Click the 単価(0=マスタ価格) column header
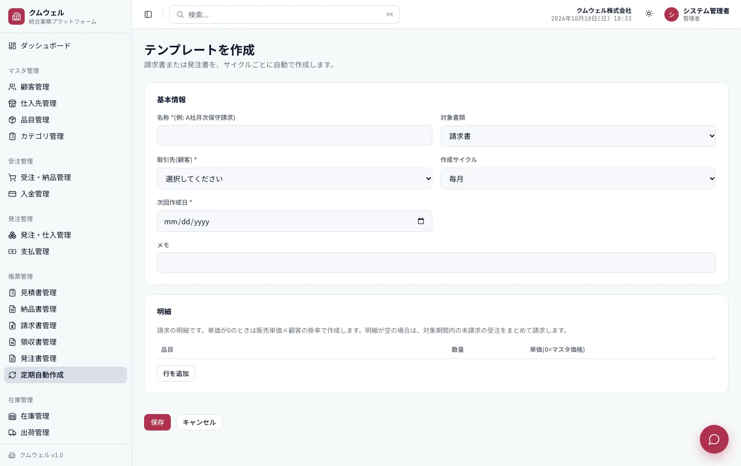 coord(557,350)
